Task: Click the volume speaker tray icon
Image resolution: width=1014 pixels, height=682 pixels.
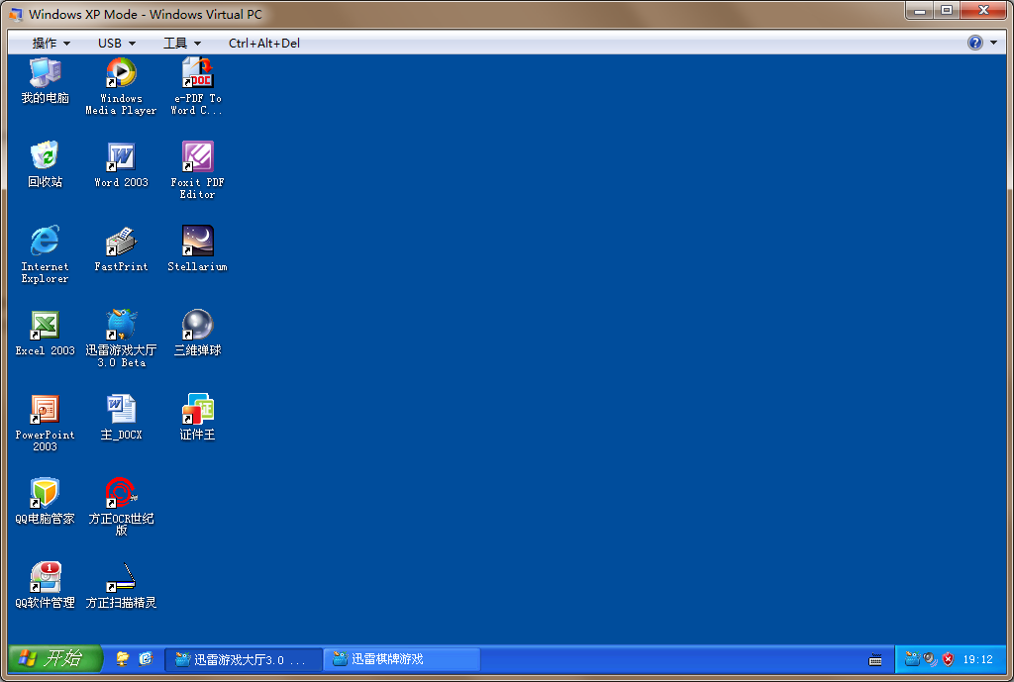Action: [930, 658]
